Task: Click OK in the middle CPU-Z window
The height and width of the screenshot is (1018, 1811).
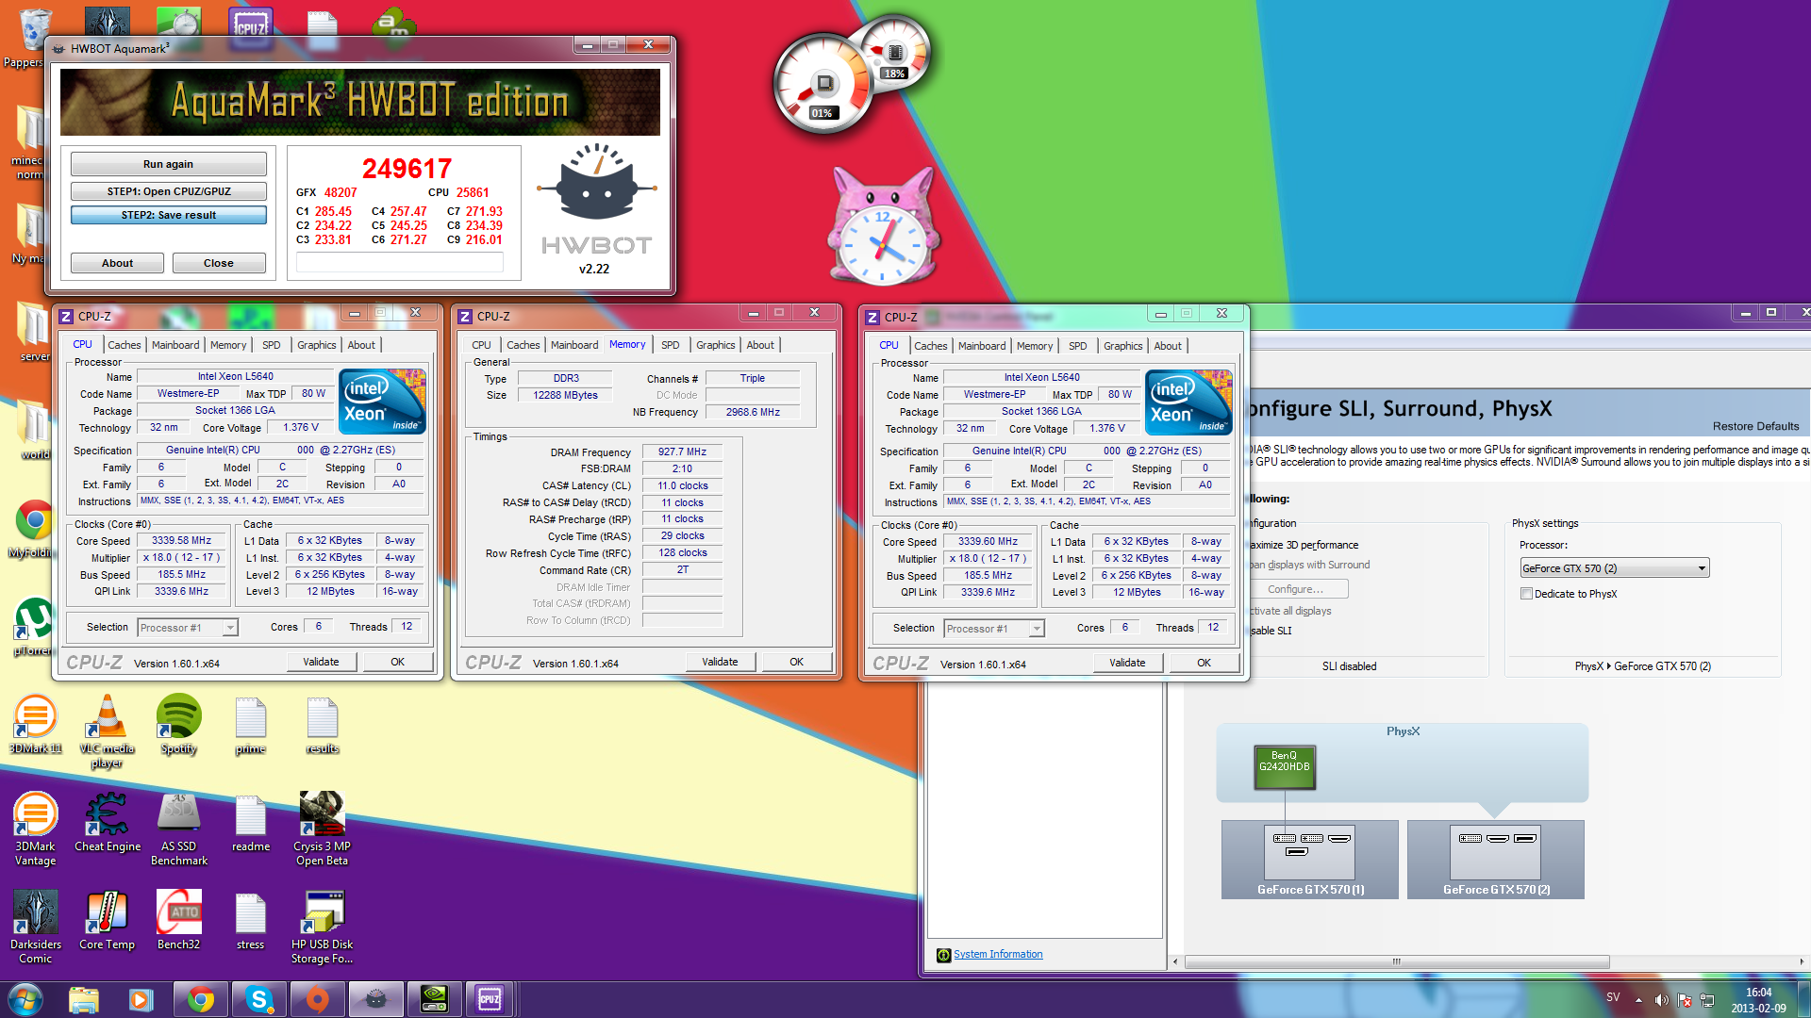Action: (796, 662)
